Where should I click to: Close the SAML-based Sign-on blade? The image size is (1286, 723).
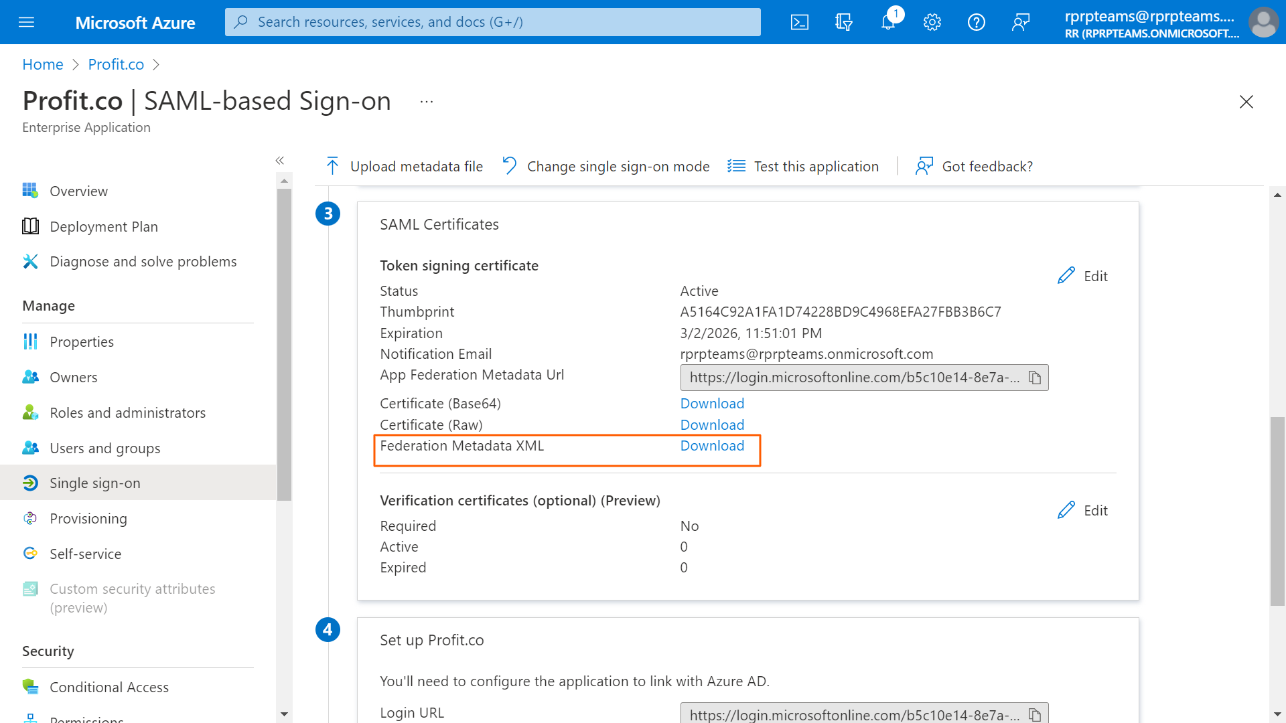[1246, 102]
